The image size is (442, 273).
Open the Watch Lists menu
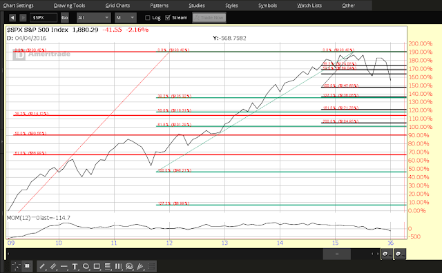click(x=309, y=6)
